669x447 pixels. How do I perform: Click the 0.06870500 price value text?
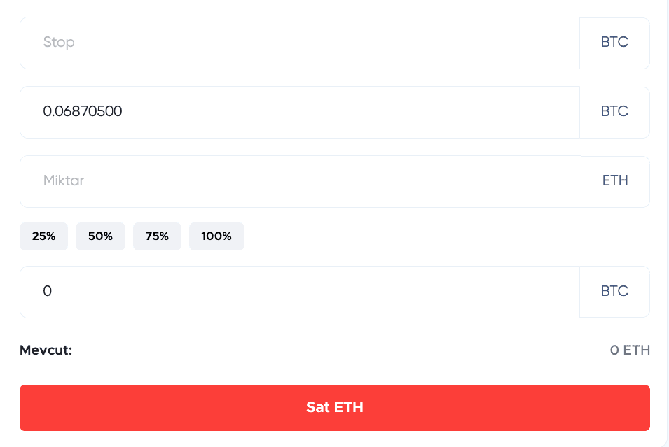83,112
